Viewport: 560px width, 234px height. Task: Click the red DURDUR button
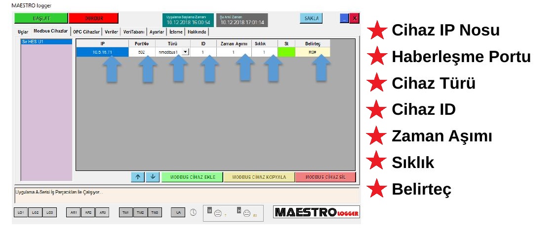(93, 19)
